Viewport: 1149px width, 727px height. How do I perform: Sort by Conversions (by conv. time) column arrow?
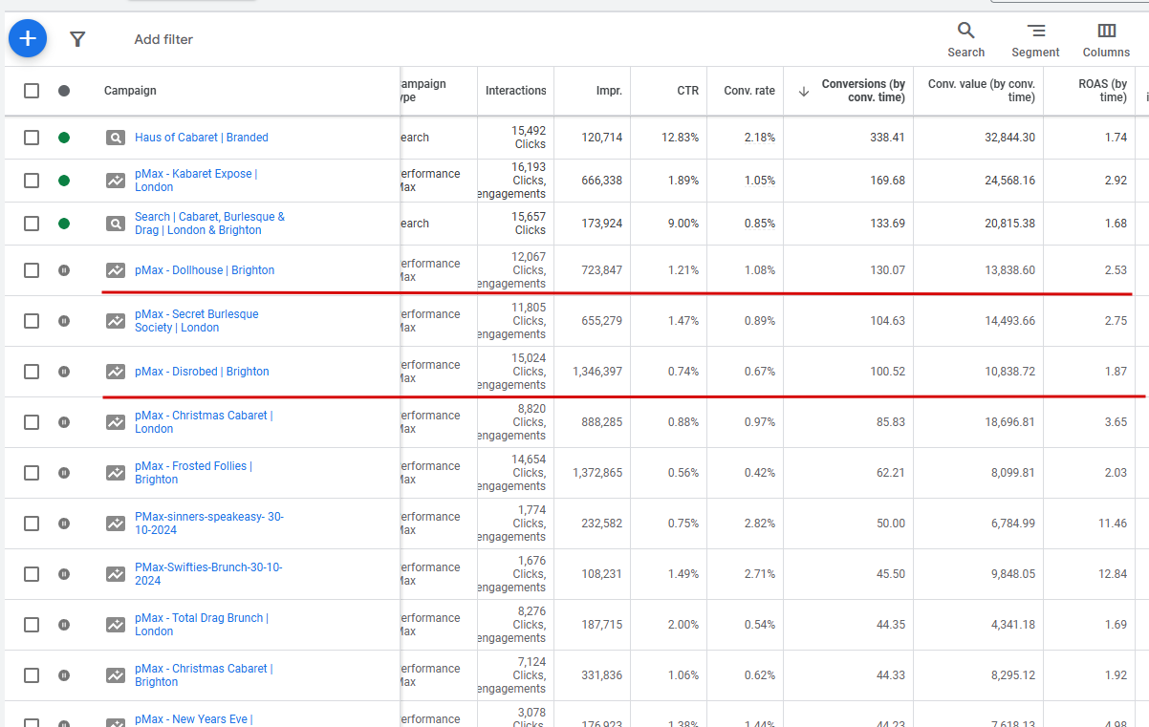[x=804, y=91]
